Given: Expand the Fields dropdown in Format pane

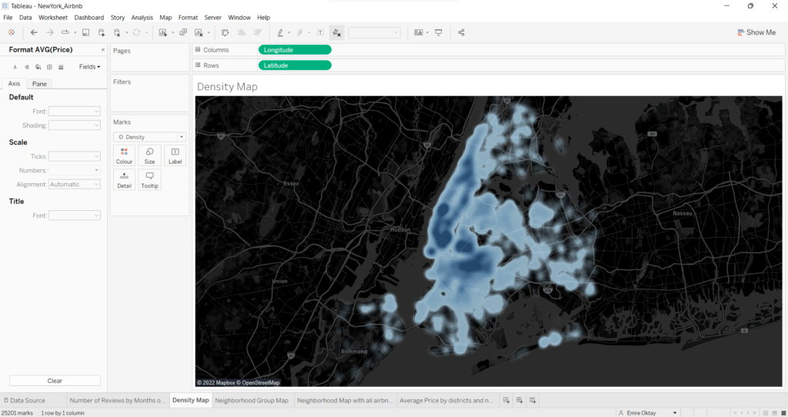Looking at the screenshot, I should [89, 67].
